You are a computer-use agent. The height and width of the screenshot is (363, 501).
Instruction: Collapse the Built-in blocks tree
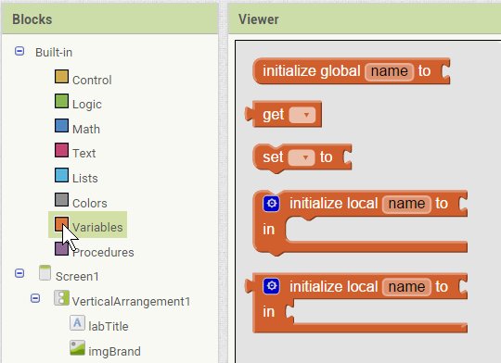click(x=19, y=51)
